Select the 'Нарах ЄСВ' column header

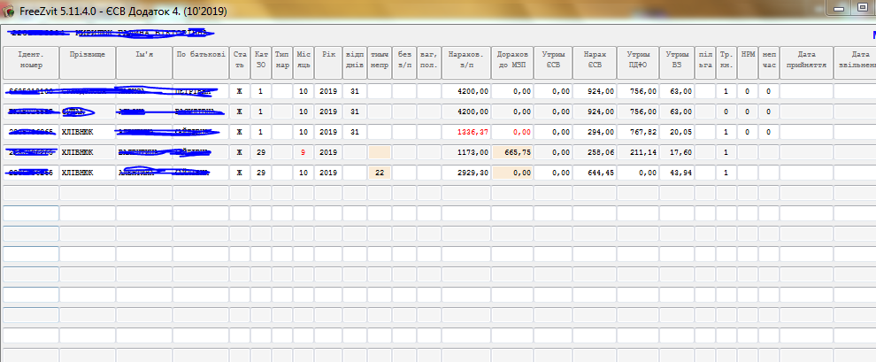[x=594, y=59]
